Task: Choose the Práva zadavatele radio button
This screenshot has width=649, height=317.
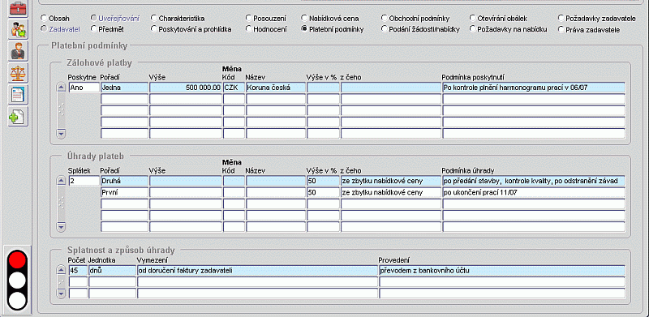Action: pos(561,29)
